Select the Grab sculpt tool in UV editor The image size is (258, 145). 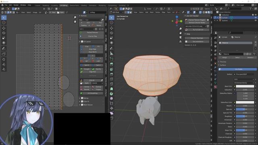tap(4, 60)
